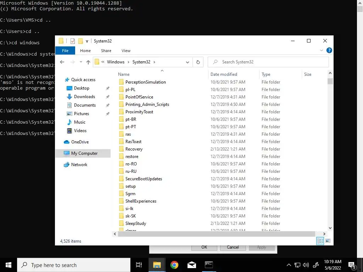Select the PointOfService folder

point(139,97)
